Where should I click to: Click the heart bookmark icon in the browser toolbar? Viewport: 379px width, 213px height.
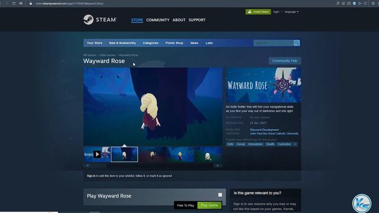365,4
